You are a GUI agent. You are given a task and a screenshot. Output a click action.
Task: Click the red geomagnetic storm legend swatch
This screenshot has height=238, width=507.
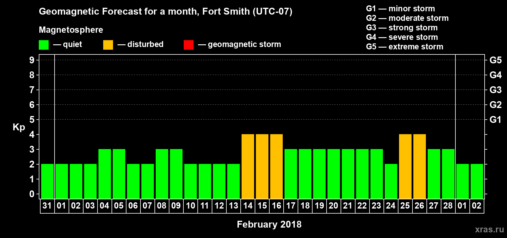[x=188, y=45]
